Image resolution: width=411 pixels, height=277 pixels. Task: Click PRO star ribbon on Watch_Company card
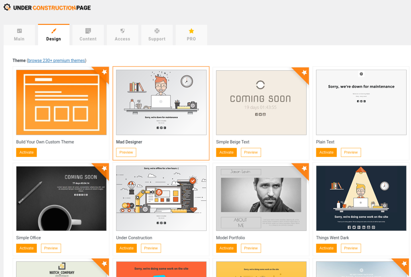103,265
